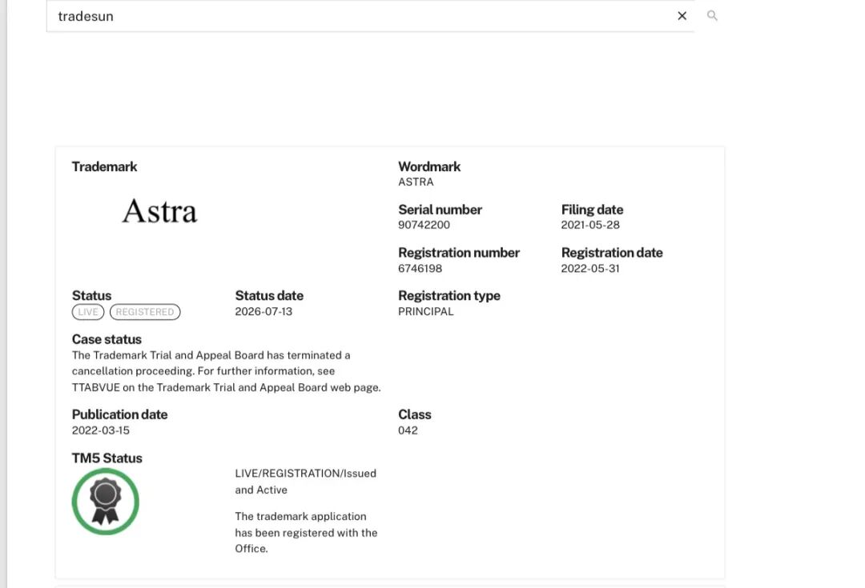Select filing date 2021-05-28
The height and width of the screenshot is (588, 865).
pos(590,225)
